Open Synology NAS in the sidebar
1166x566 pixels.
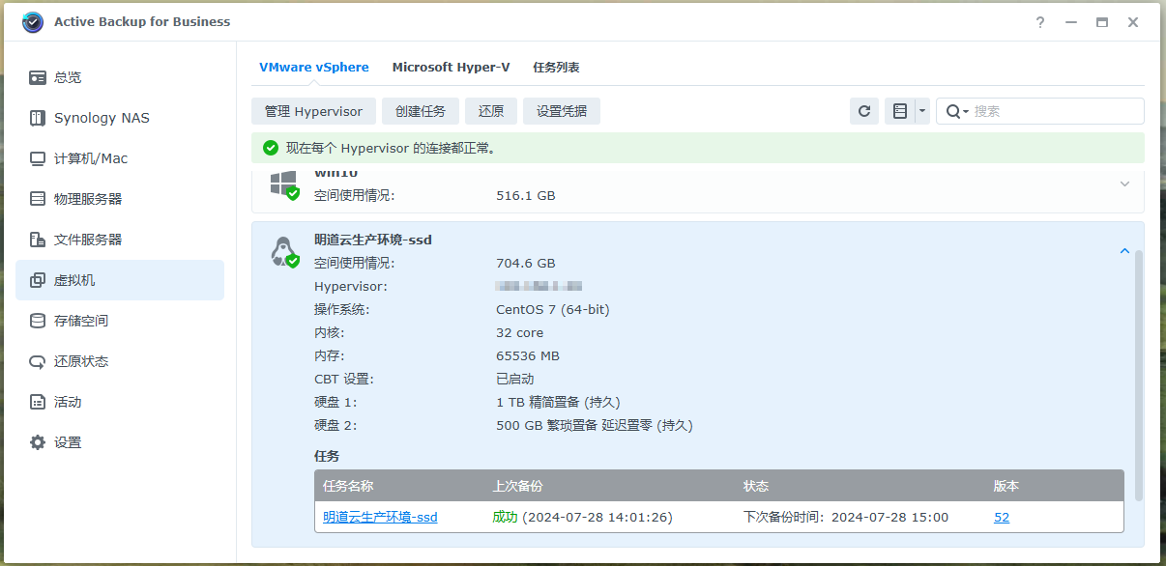(102, 118)
